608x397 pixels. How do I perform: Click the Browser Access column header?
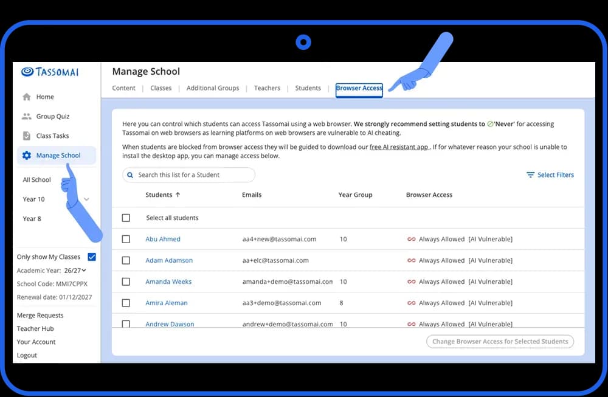[429, 195]
